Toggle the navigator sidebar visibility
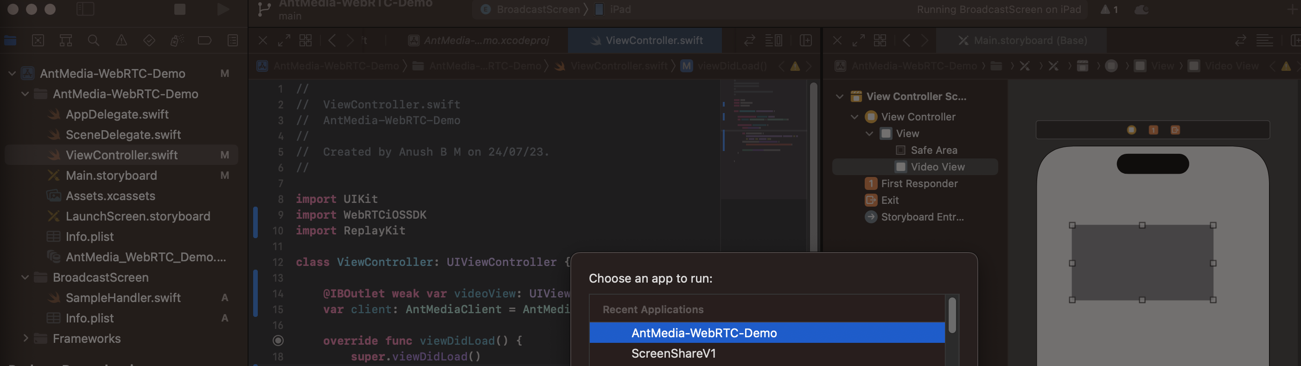Viewport: 1301px width, 366px height. 85,9
